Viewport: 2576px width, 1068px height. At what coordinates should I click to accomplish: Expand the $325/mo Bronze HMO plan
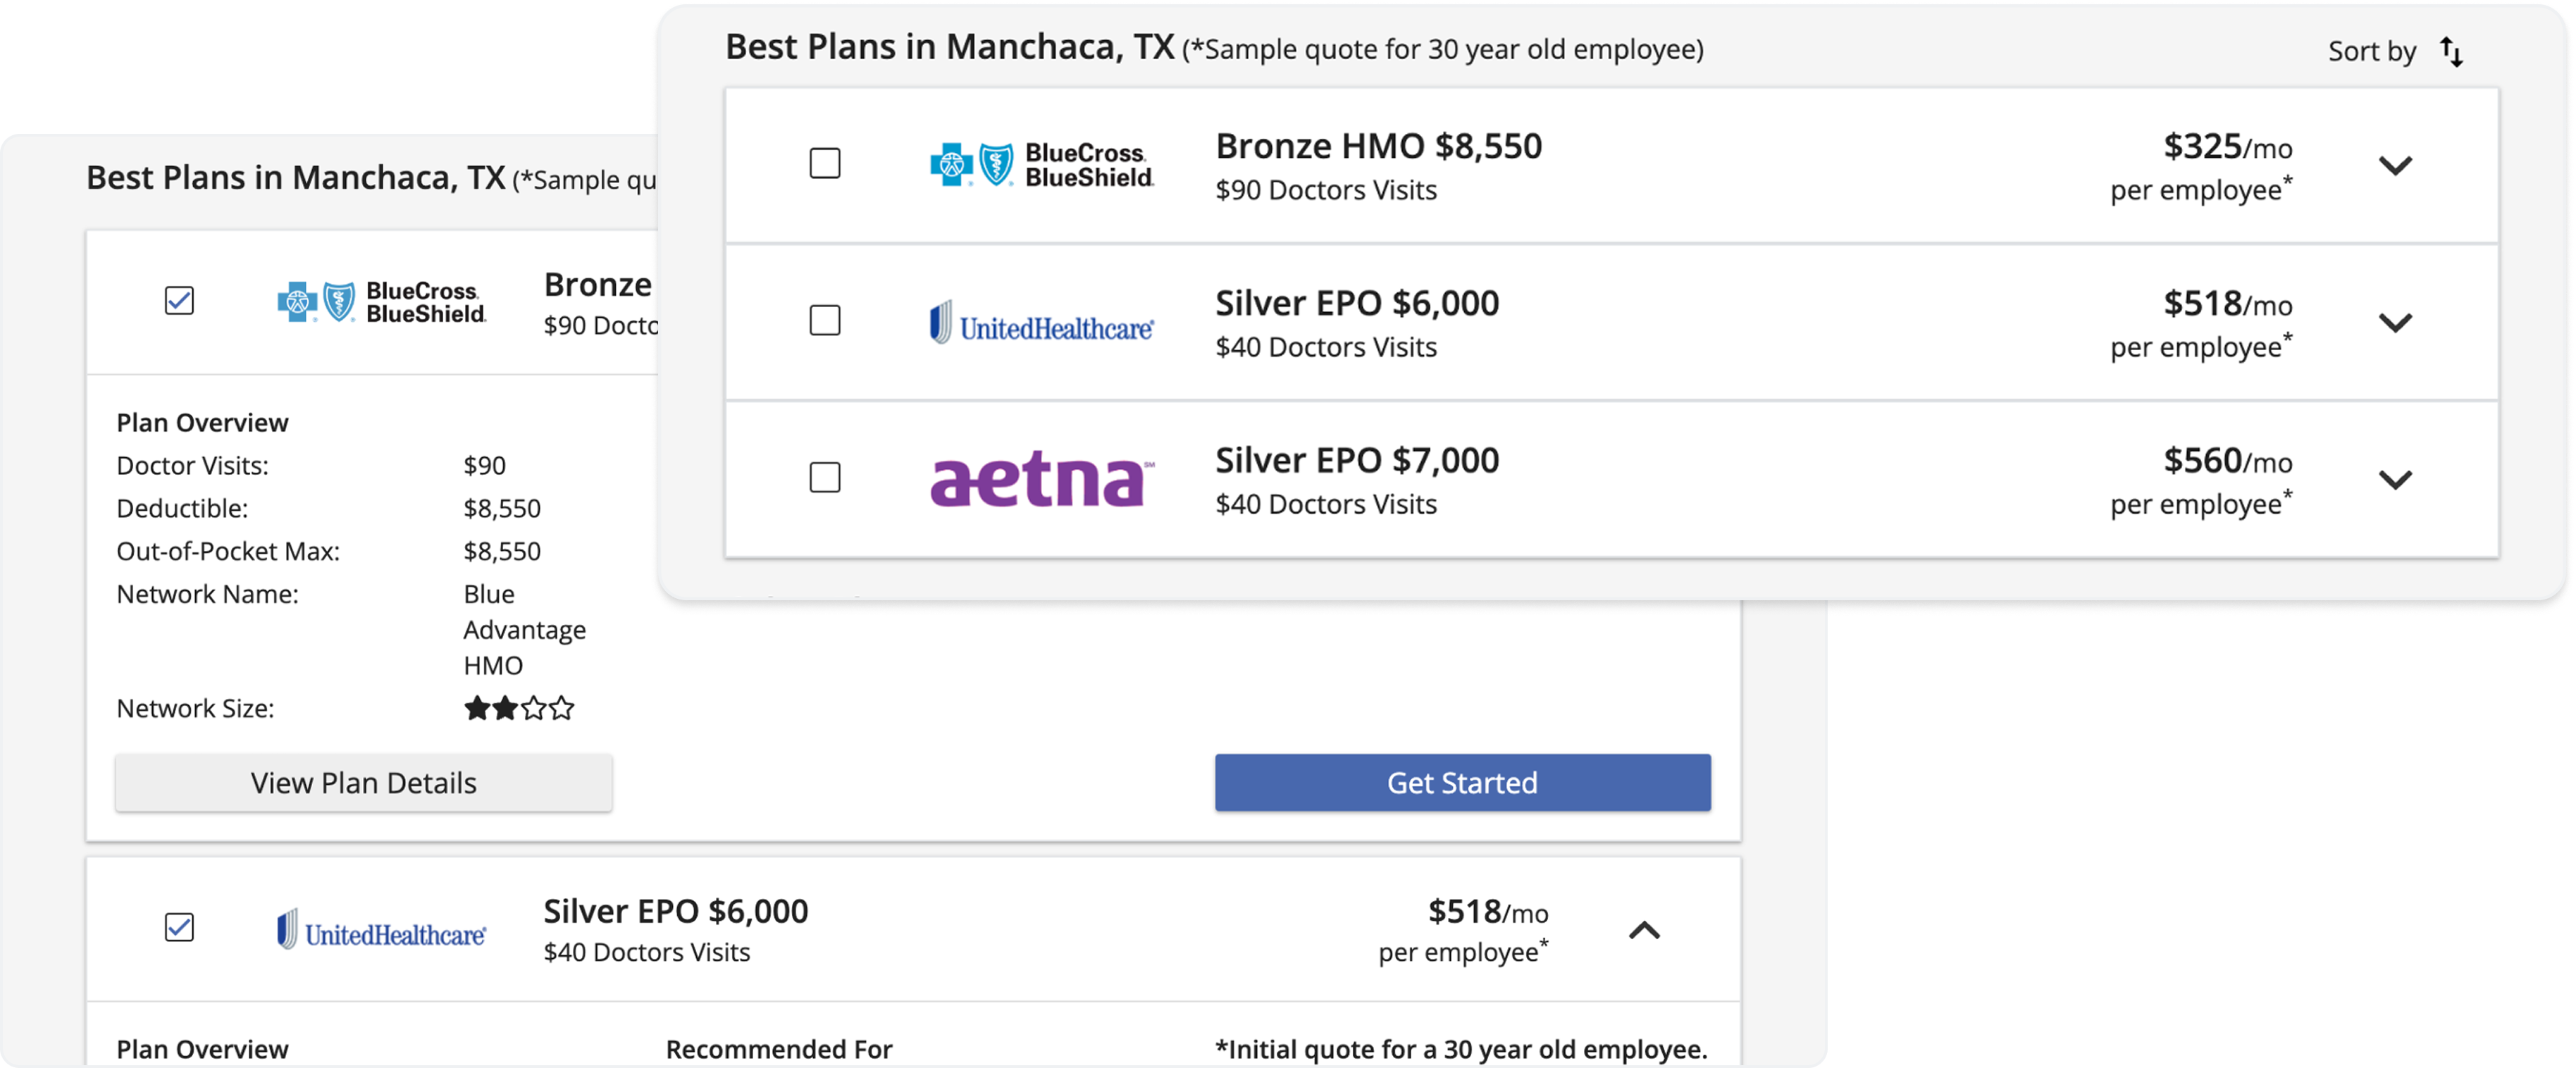point(2395,165)
